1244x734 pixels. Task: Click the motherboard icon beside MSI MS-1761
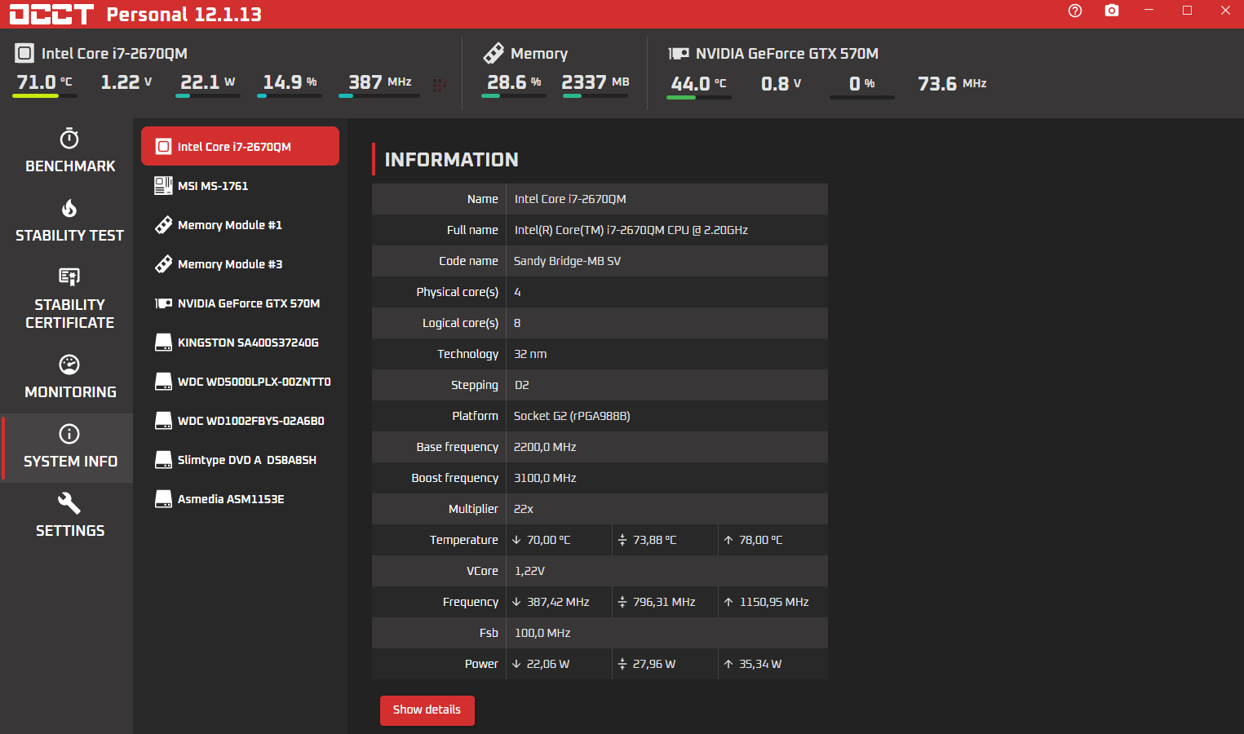coord(163,186)
